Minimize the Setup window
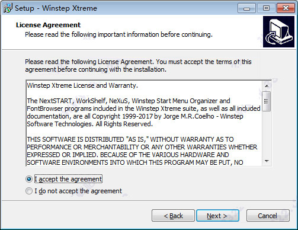 [x=246, y=8]
